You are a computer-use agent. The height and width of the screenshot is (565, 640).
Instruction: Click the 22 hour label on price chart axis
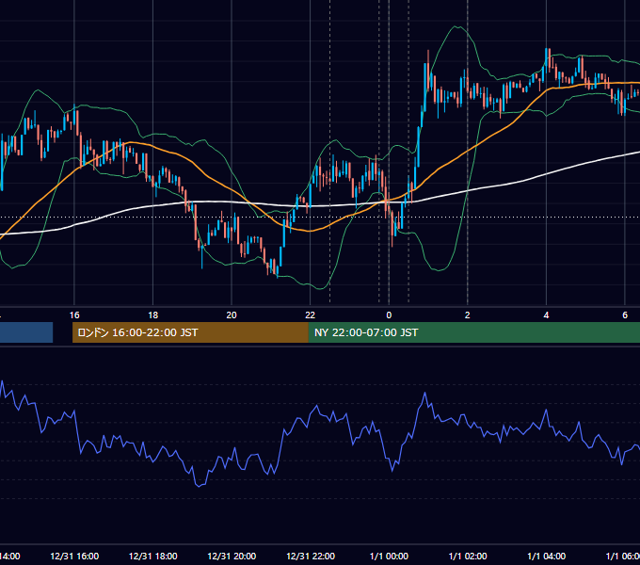[311, 315]
